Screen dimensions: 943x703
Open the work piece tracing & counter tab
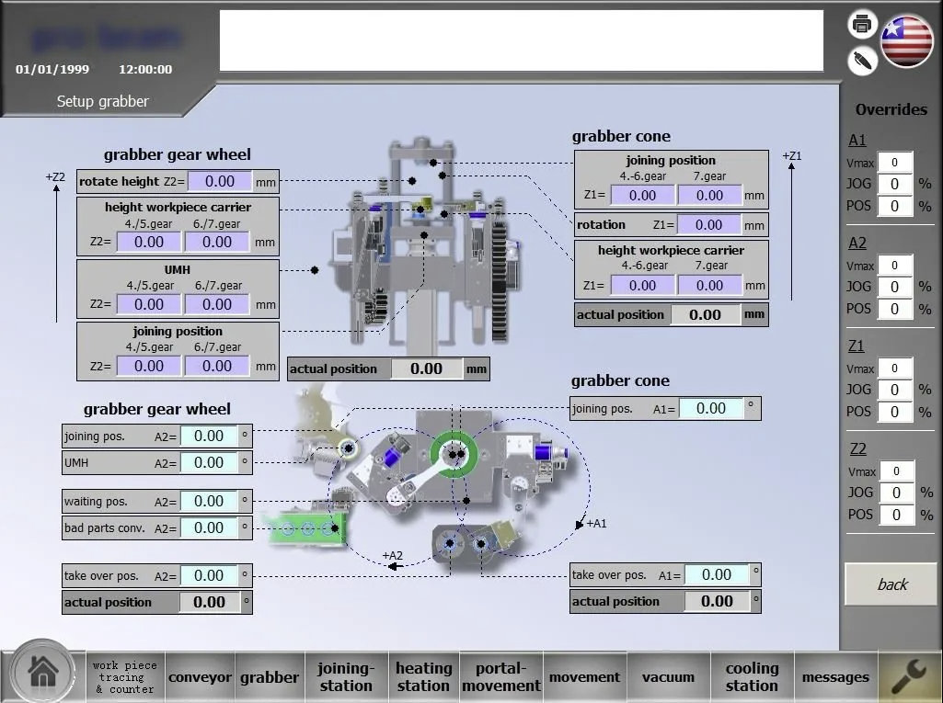125,677
